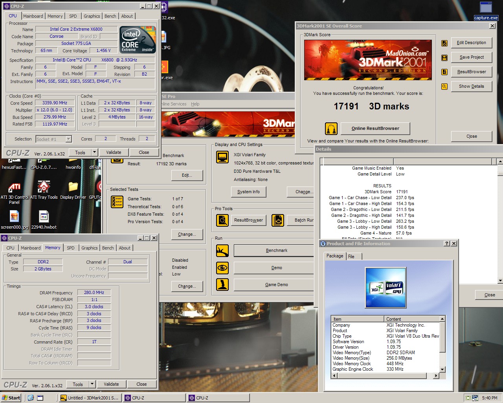
Task: Click the Internet Explorer quick launch icon
Action: coord(31,398)
